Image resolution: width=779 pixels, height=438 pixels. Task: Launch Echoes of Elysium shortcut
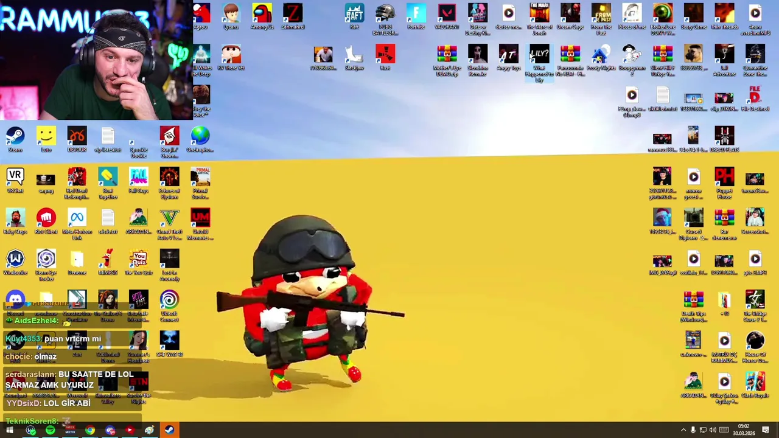pos(170,184)
